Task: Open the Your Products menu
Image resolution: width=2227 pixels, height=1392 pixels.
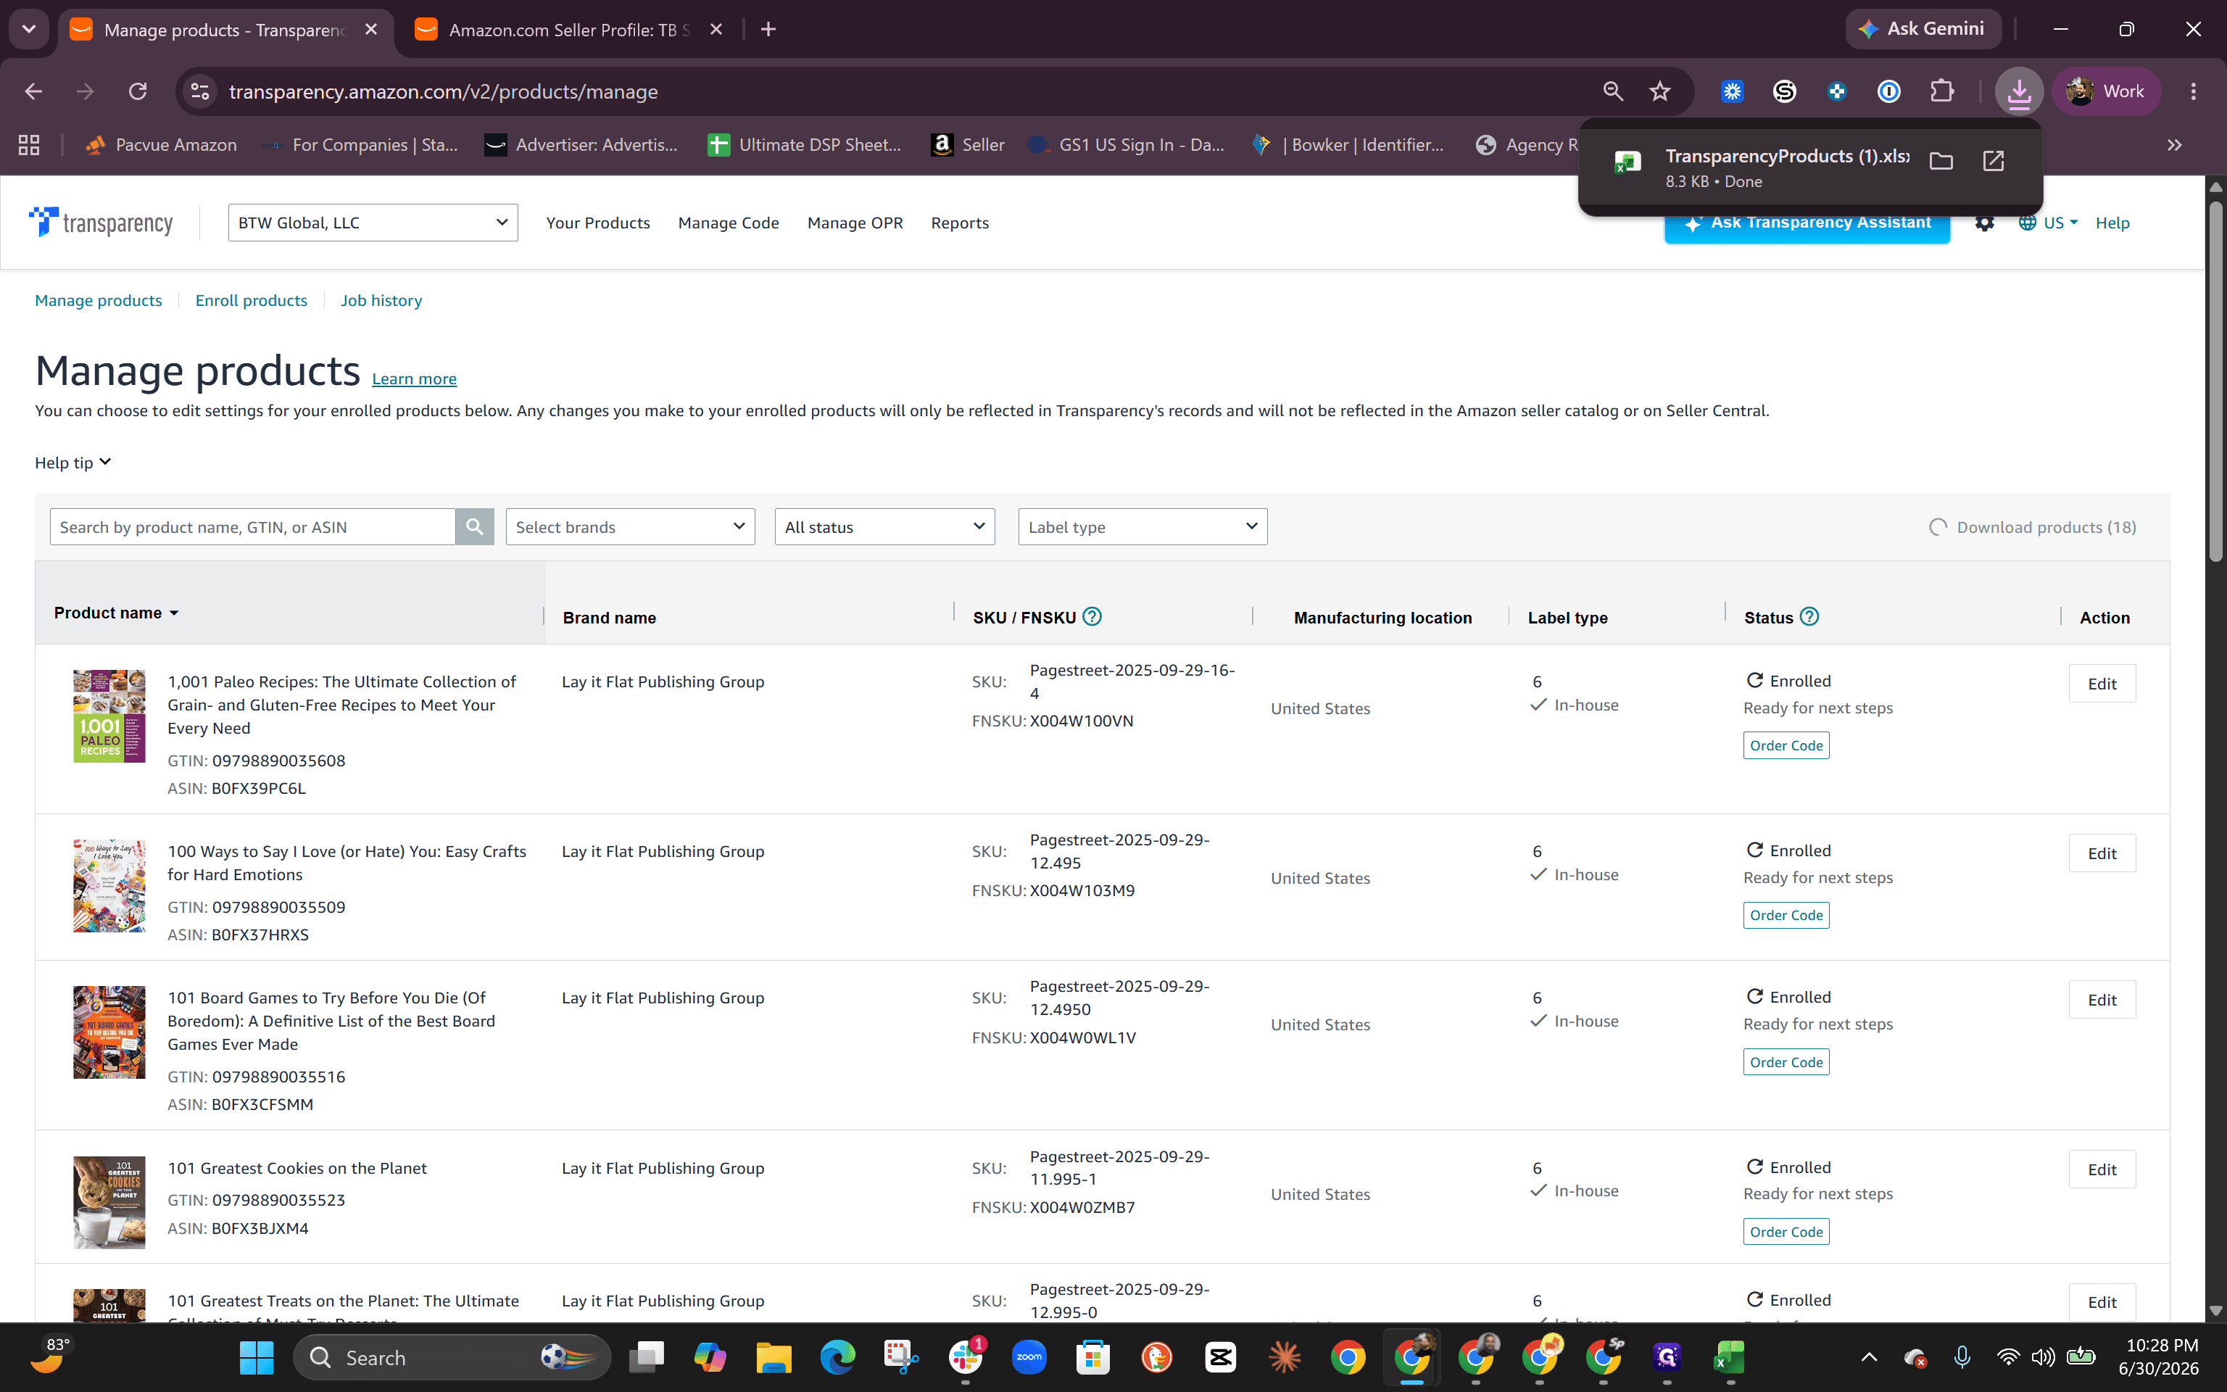Action: (x=597, y=223)
